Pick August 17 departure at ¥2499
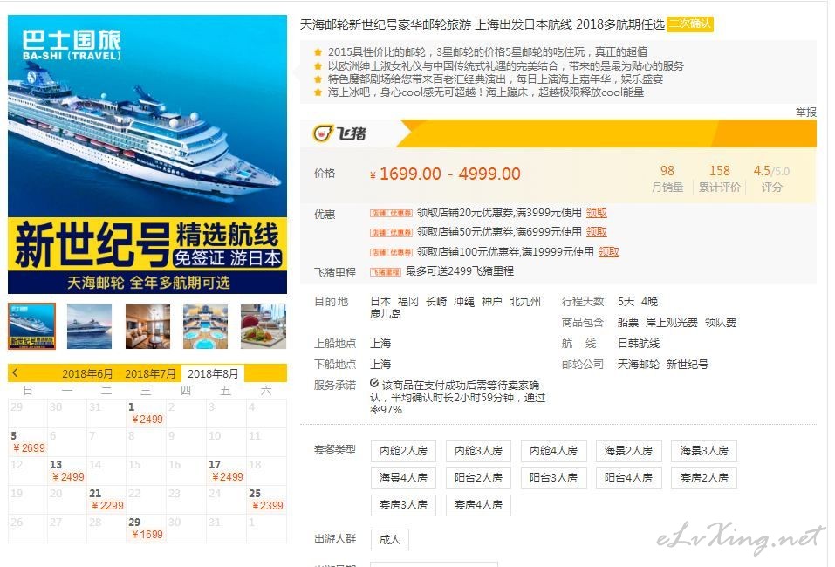Image resolution: width=835 pixels, height=567 pixels. (226, 471)
